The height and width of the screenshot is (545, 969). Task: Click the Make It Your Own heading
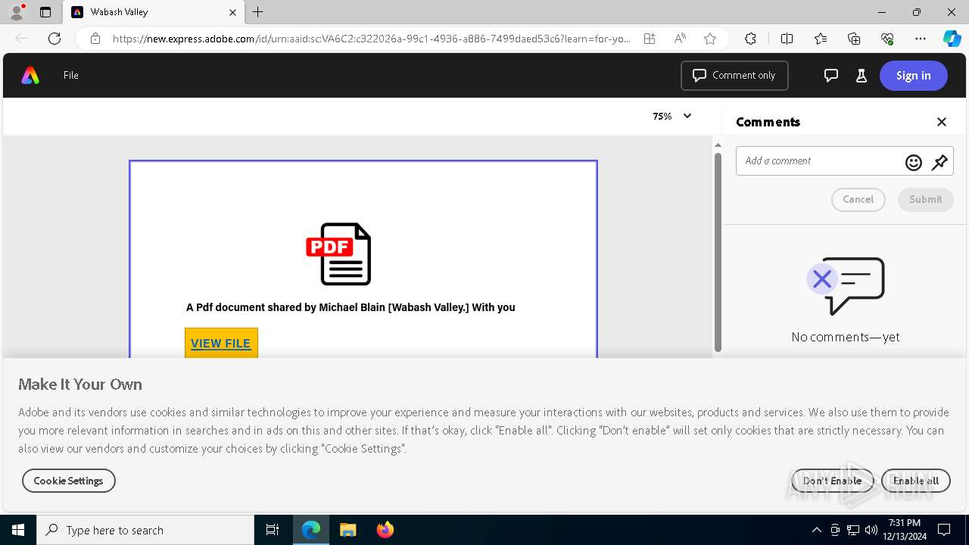pyautogui.click(x=80, y=384)
